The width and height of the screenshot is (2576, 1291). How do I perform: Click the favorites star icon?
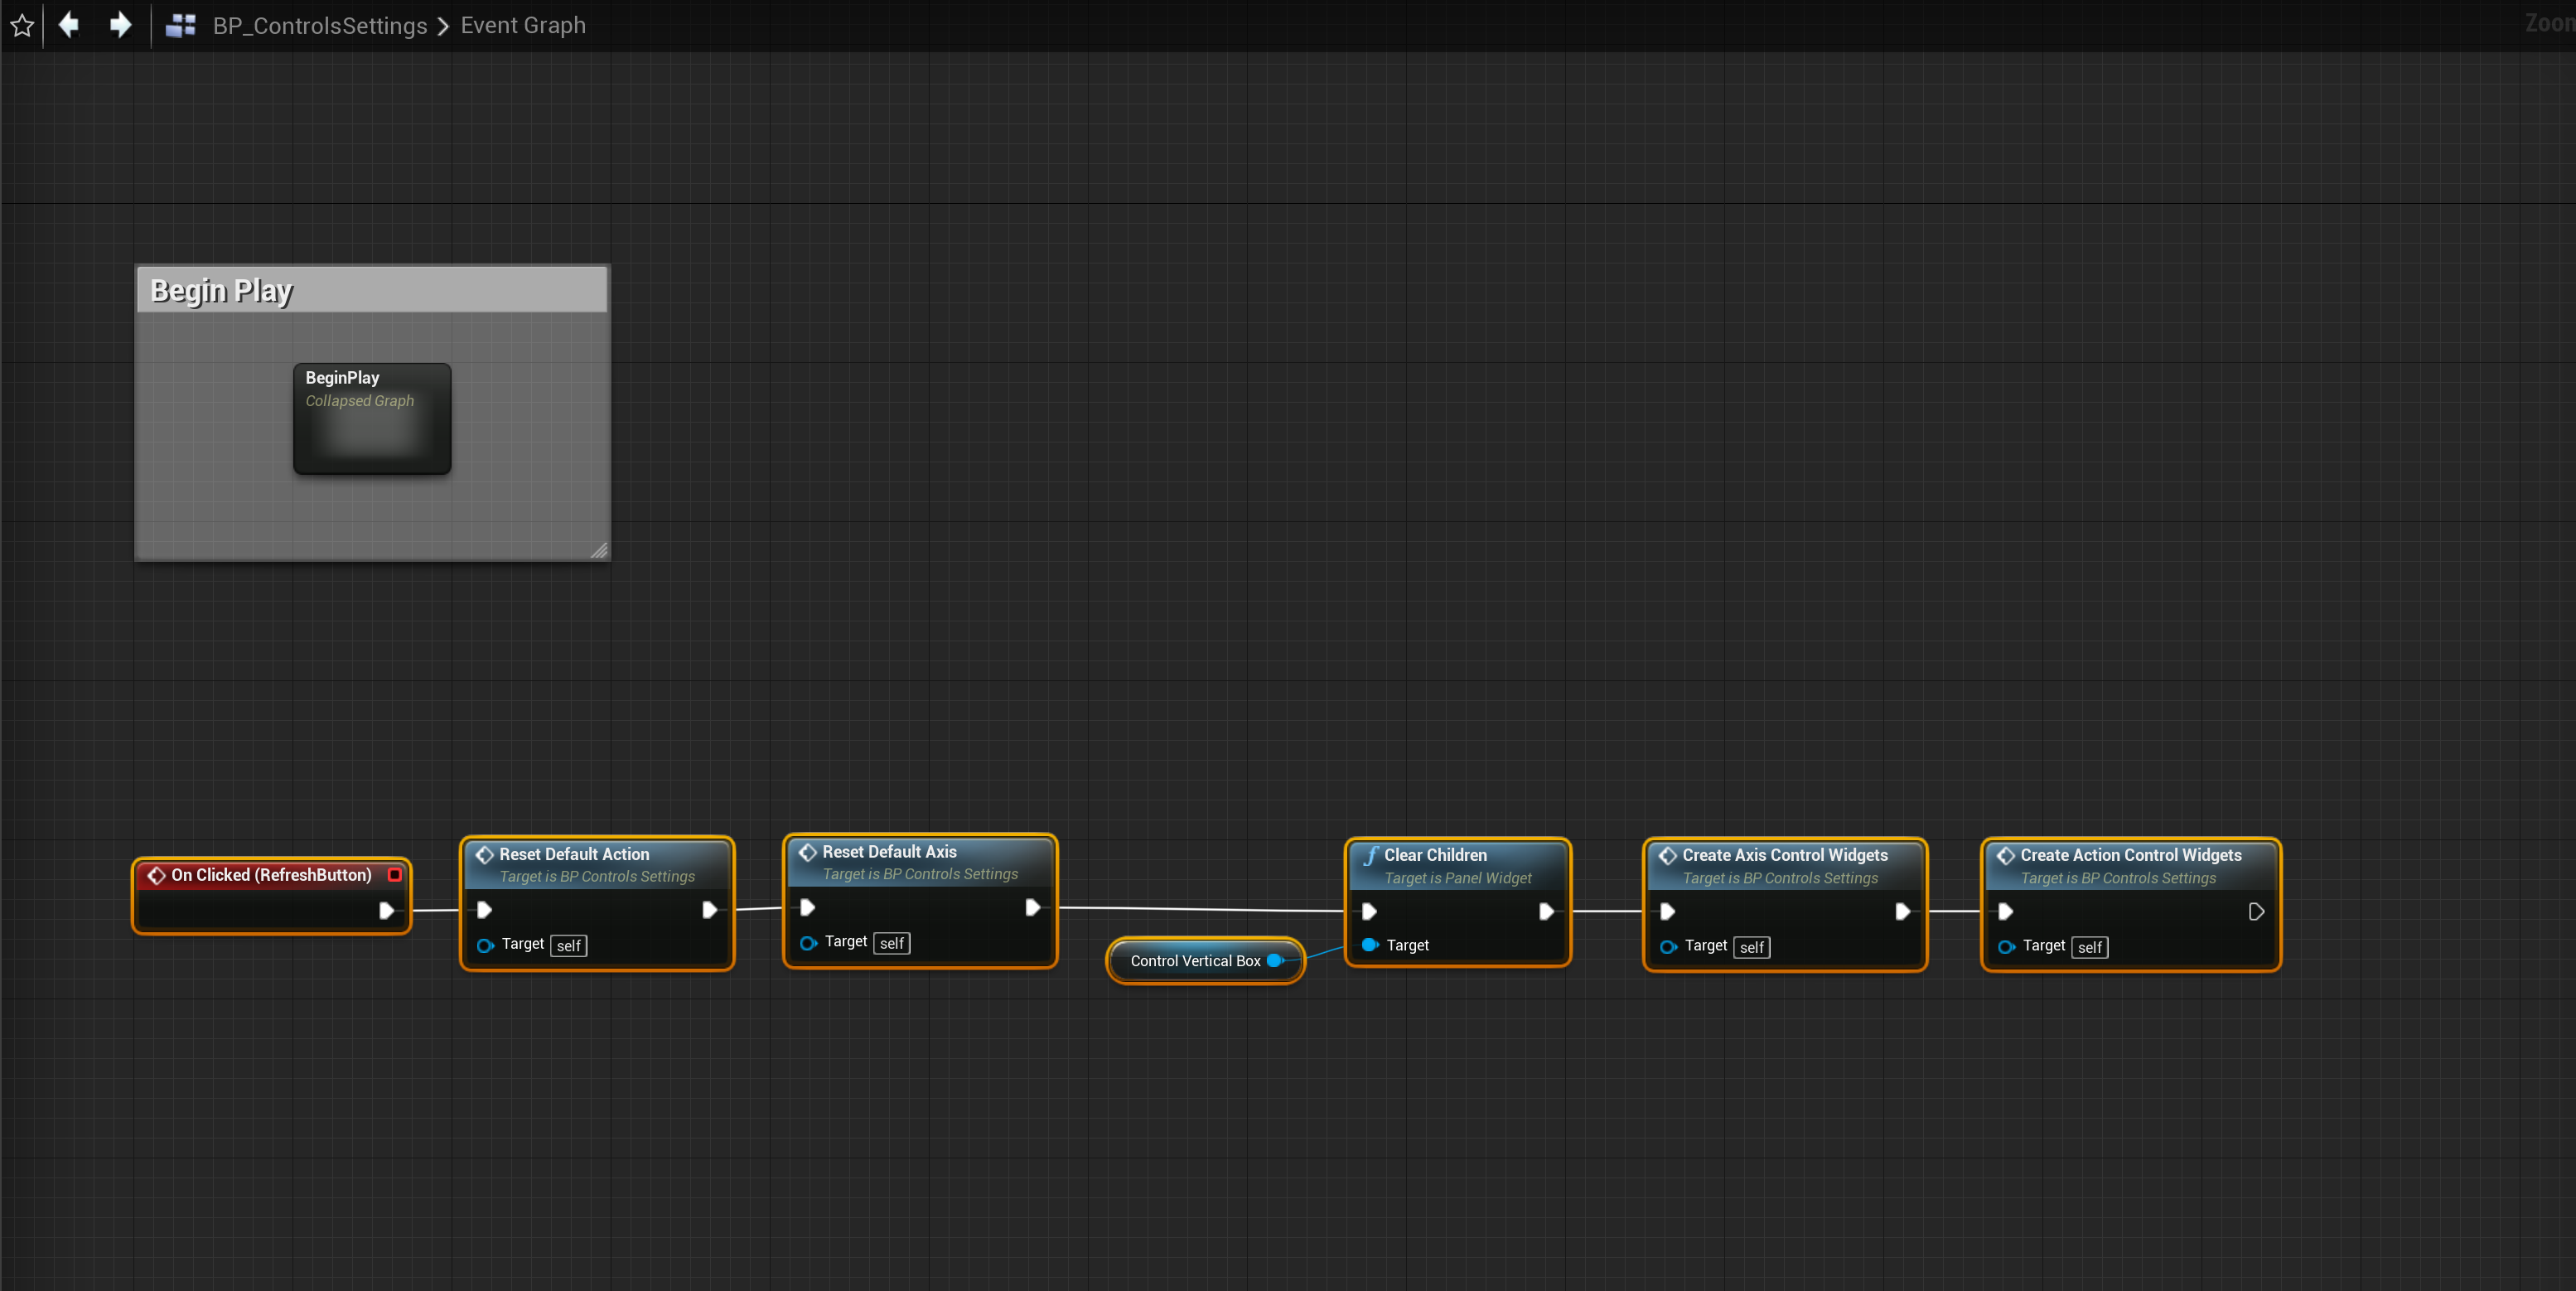[x=22, y=26]
